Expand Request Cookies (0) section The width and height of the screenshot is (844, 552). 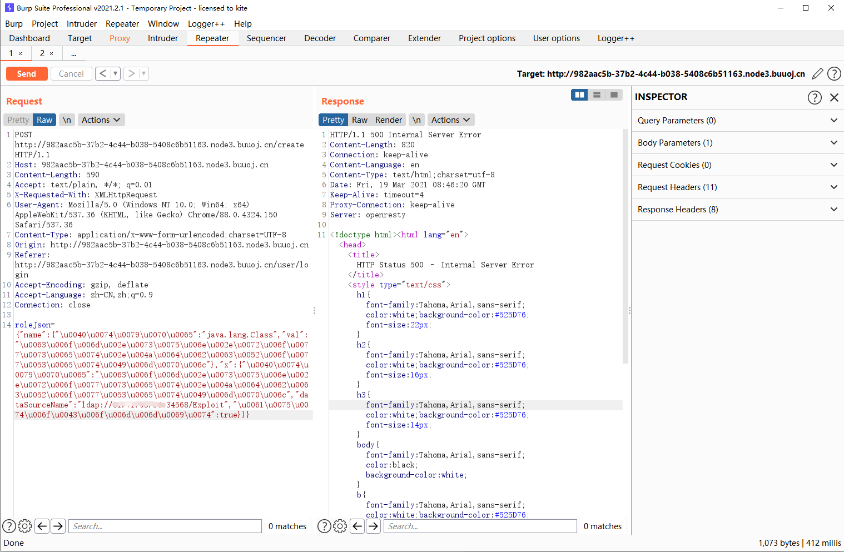738,165
